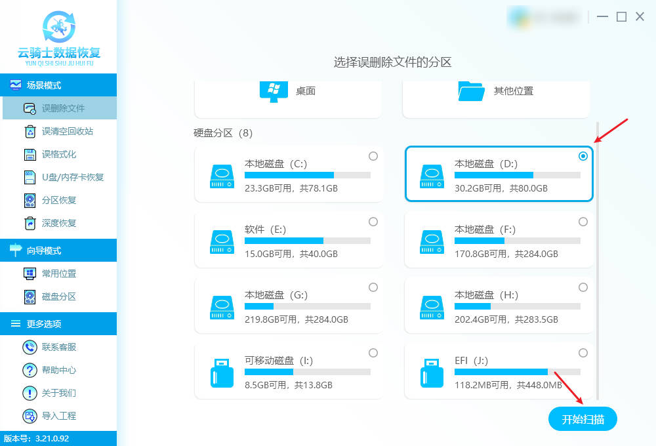Click the EFI (J:) usage bar
Screen dimensions: 656x446
click(517, 372)
